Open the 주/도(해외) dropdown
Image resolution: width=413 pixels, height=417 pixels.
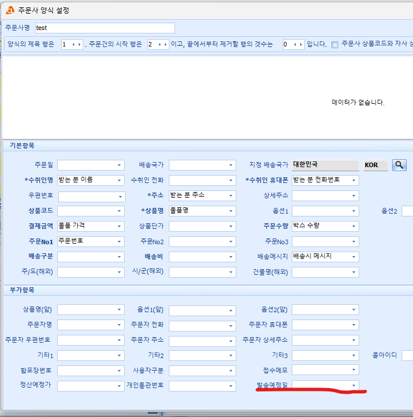point(119,273)
